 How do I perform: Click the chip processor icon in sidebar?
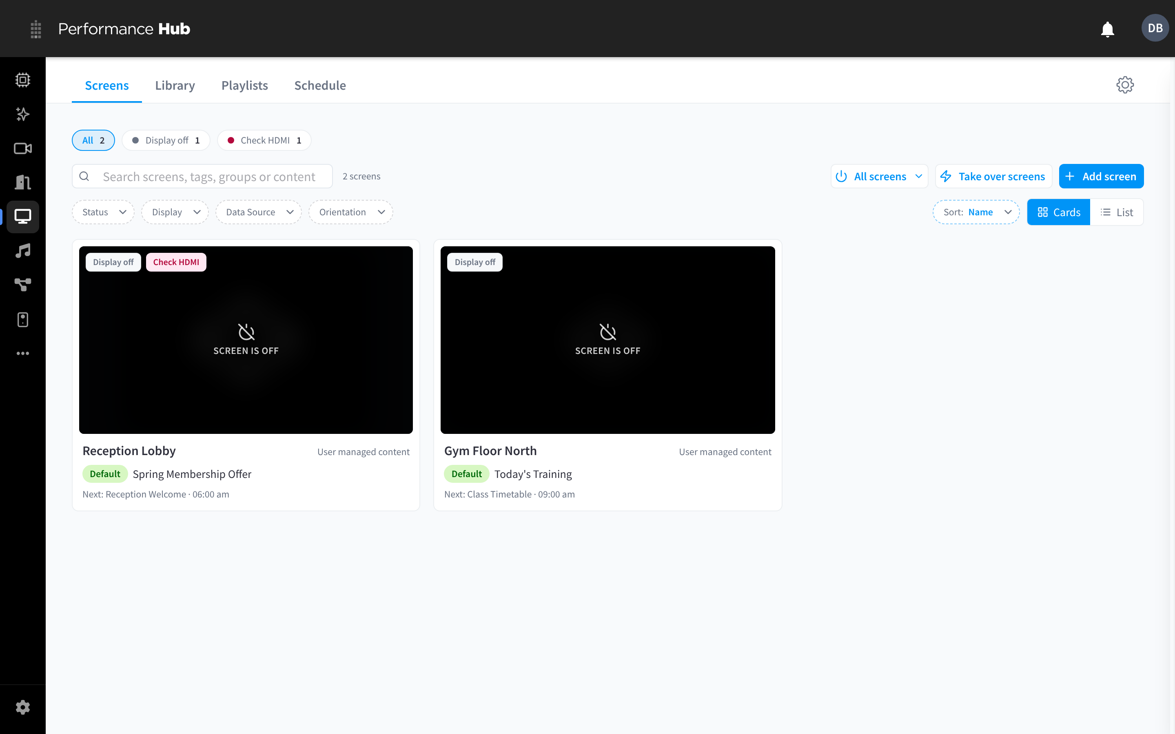point(23,80)
